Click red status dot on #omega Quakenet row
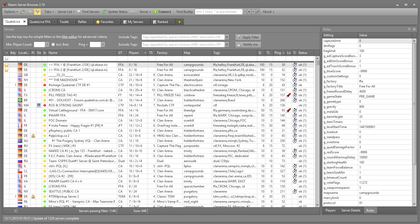 click(45, 85)
